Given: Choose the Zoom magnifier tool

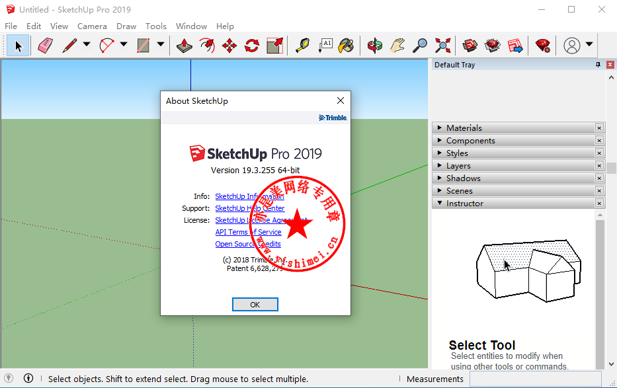Looking at the screenshot, I should pos(420,46).
